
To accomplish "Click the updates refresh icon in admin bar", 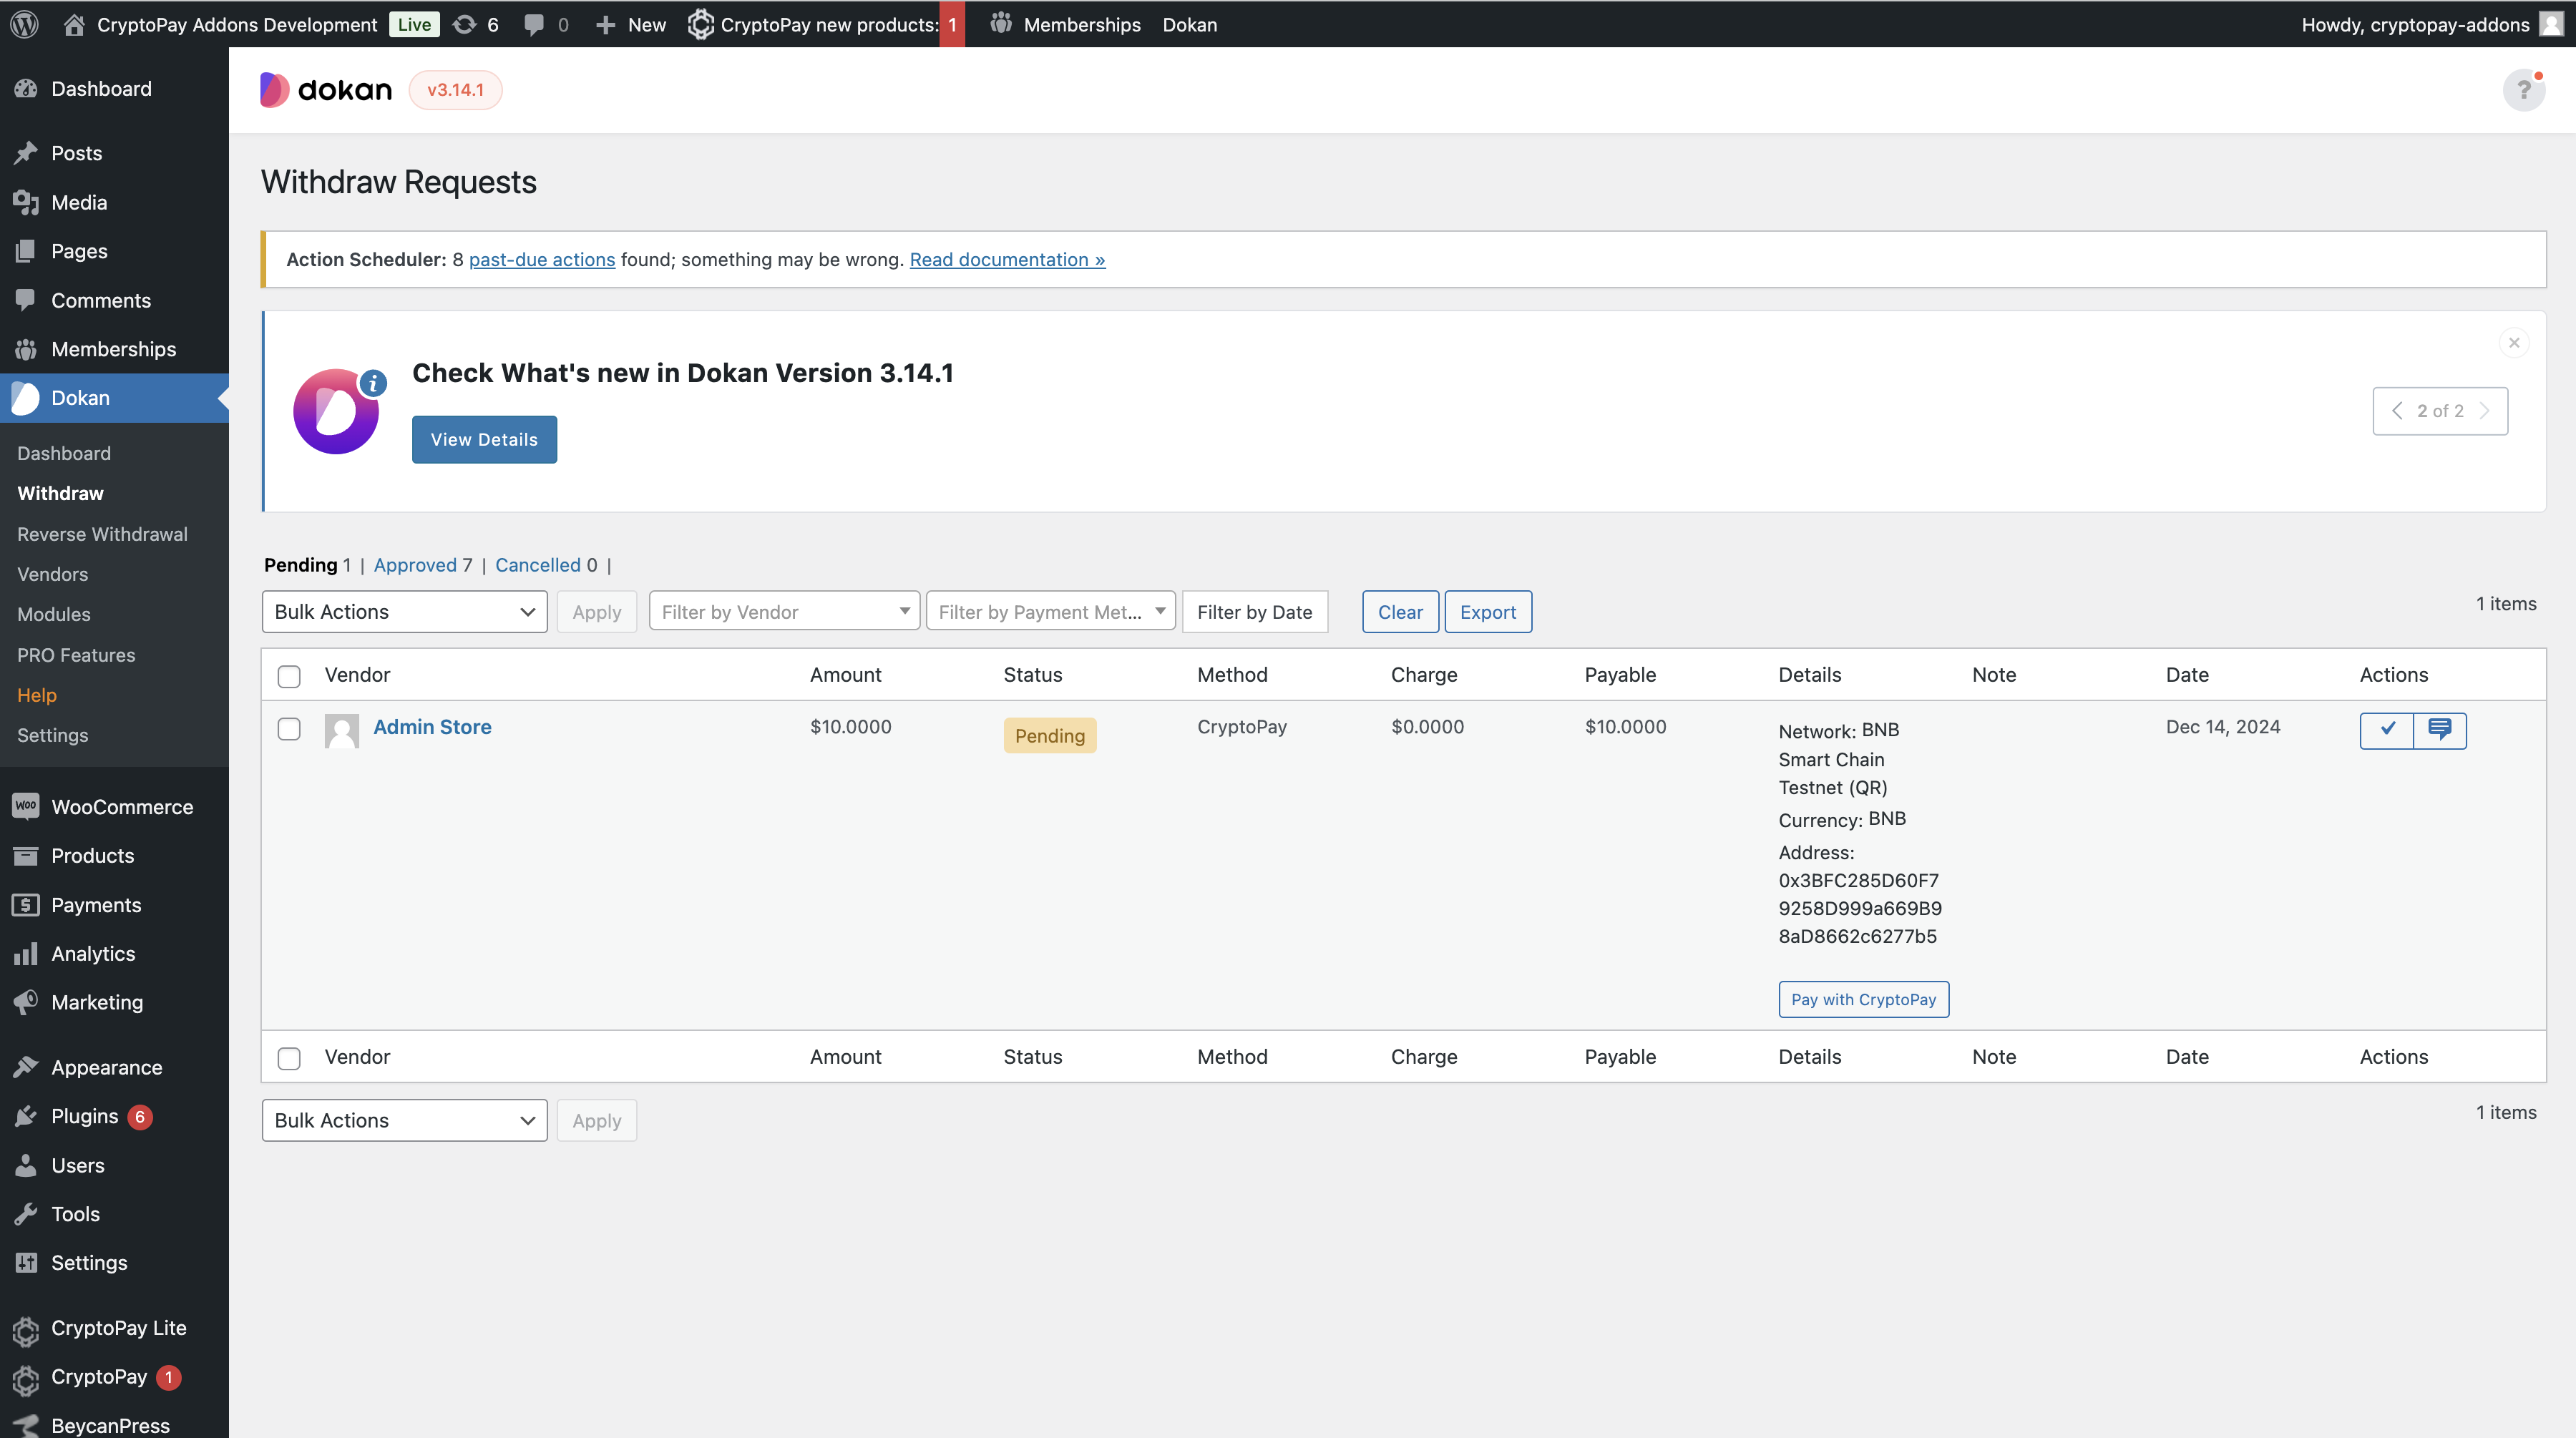I will click(x=465, y=24).
